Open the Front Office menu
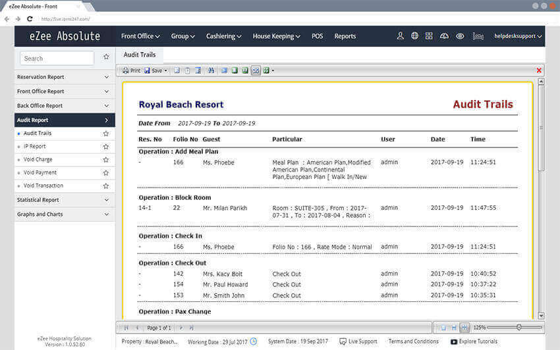The height and width of the screenshot is (350, 560). (x=140, y=36)
